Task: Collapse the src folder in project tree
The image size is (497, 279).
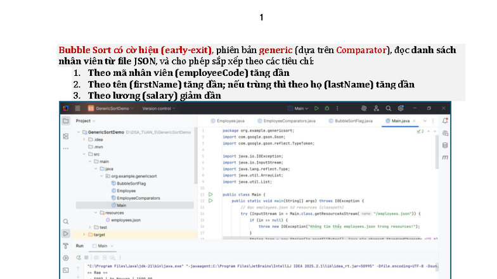Action: 83,154
